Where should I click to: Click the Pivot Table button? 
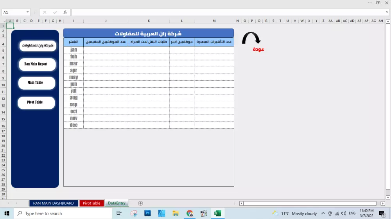(36, 102)
